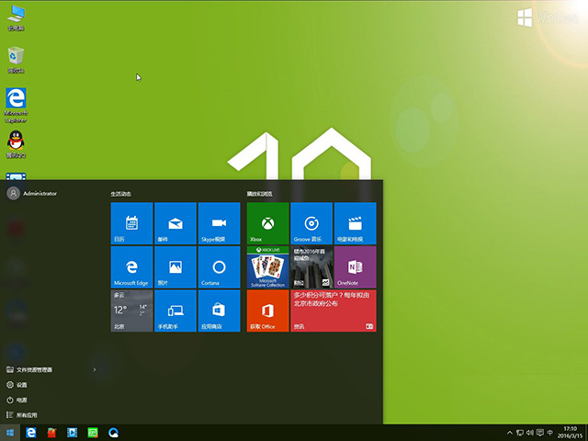
Task: Open Microsoft Solitaire Collection tile
Action: tap(268, 267)
